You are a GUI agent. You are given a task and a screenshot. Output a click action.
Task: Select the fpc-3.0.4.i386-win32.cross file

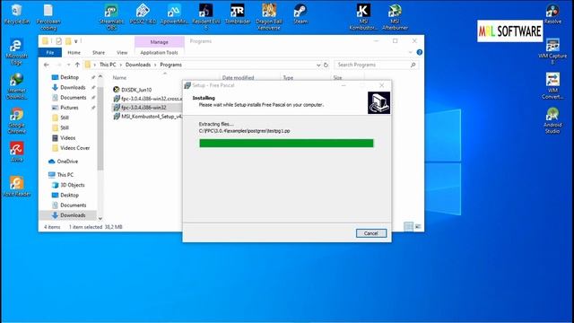pyautogui.click(x=147, y=99)
